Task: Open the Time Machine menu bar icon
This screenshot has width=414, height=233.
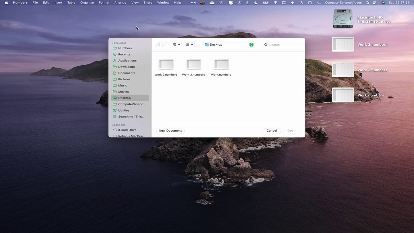Action: [221, 3]
